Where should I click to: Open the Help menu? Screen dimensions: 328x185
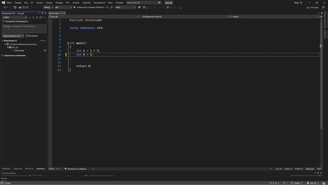(x=119, y=3)
